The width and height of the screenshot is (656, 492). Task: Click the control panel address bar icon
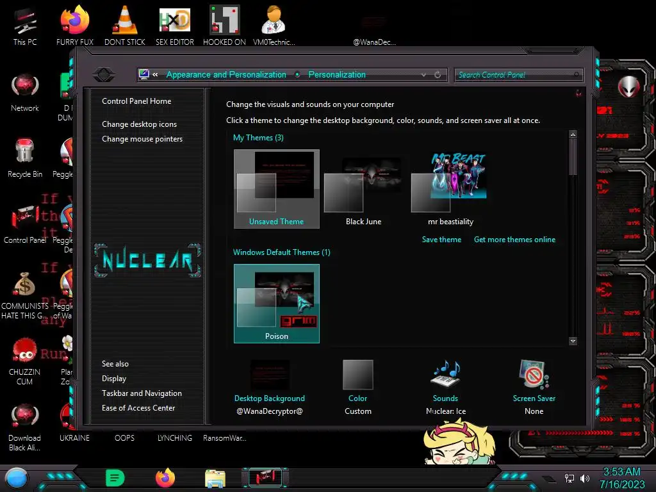[x=144, y=74]
